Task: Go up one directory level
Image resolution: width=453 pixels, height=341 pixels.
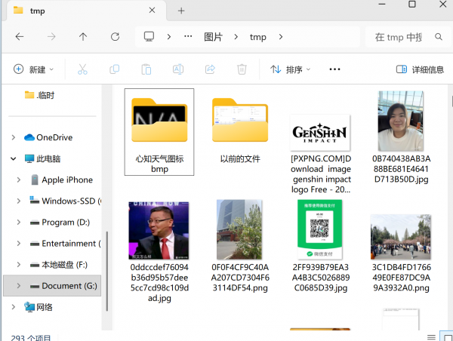Action: click(83, 36)
